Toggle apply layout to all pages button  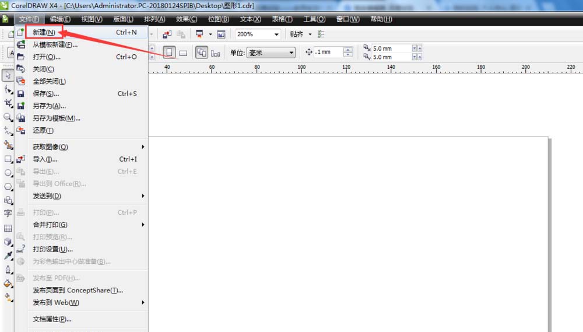click(202, 53)
